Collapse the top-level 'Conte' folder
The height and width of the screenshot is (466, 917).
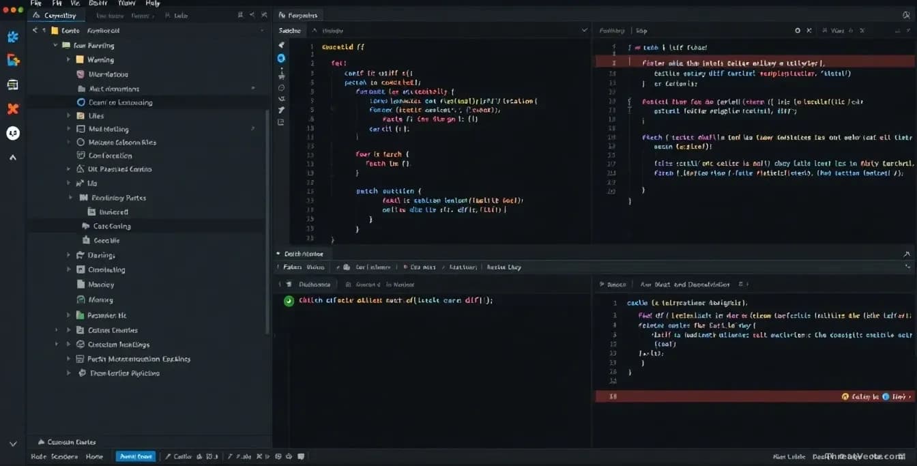[x=45, y=31]
